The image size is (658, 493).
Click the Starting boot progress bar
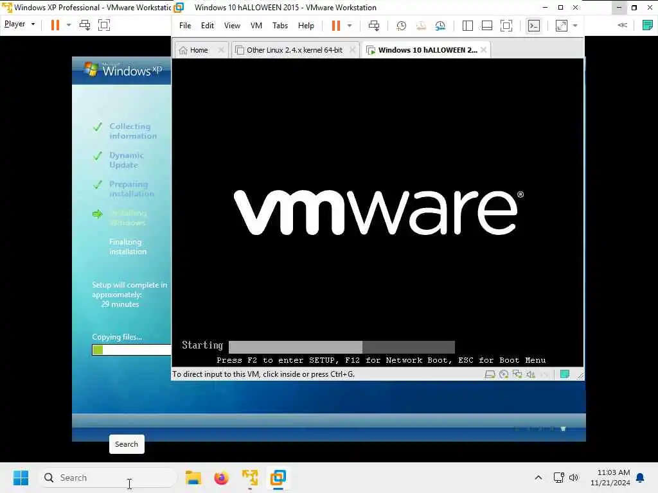pos(342,347)
